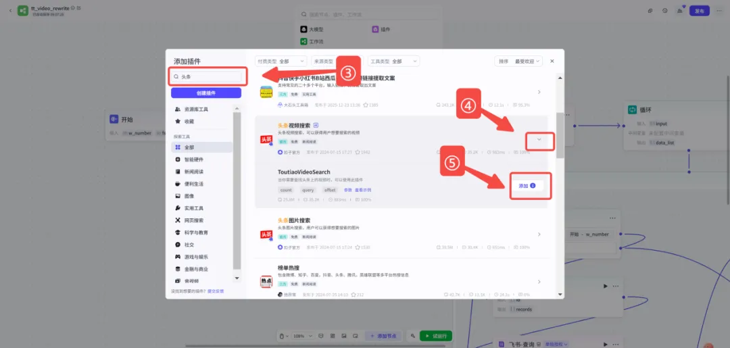Click the 音视频 category icon
This screenshot has height=348, width=730.
[x=178, y=281]
